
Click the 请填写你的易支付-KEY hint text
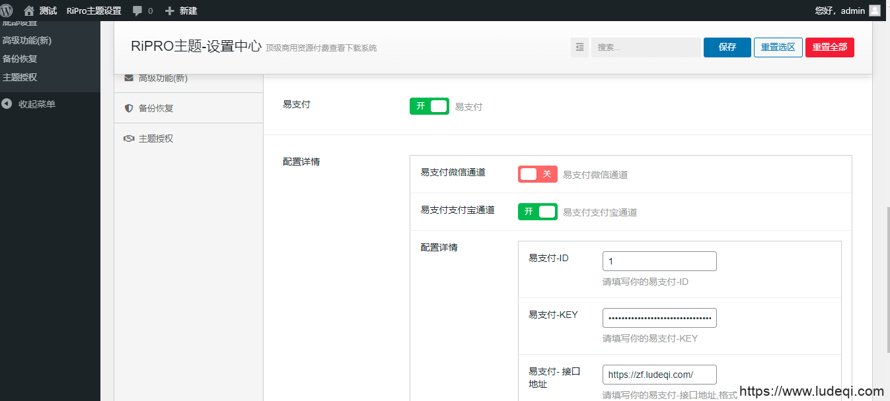[650, 338]
